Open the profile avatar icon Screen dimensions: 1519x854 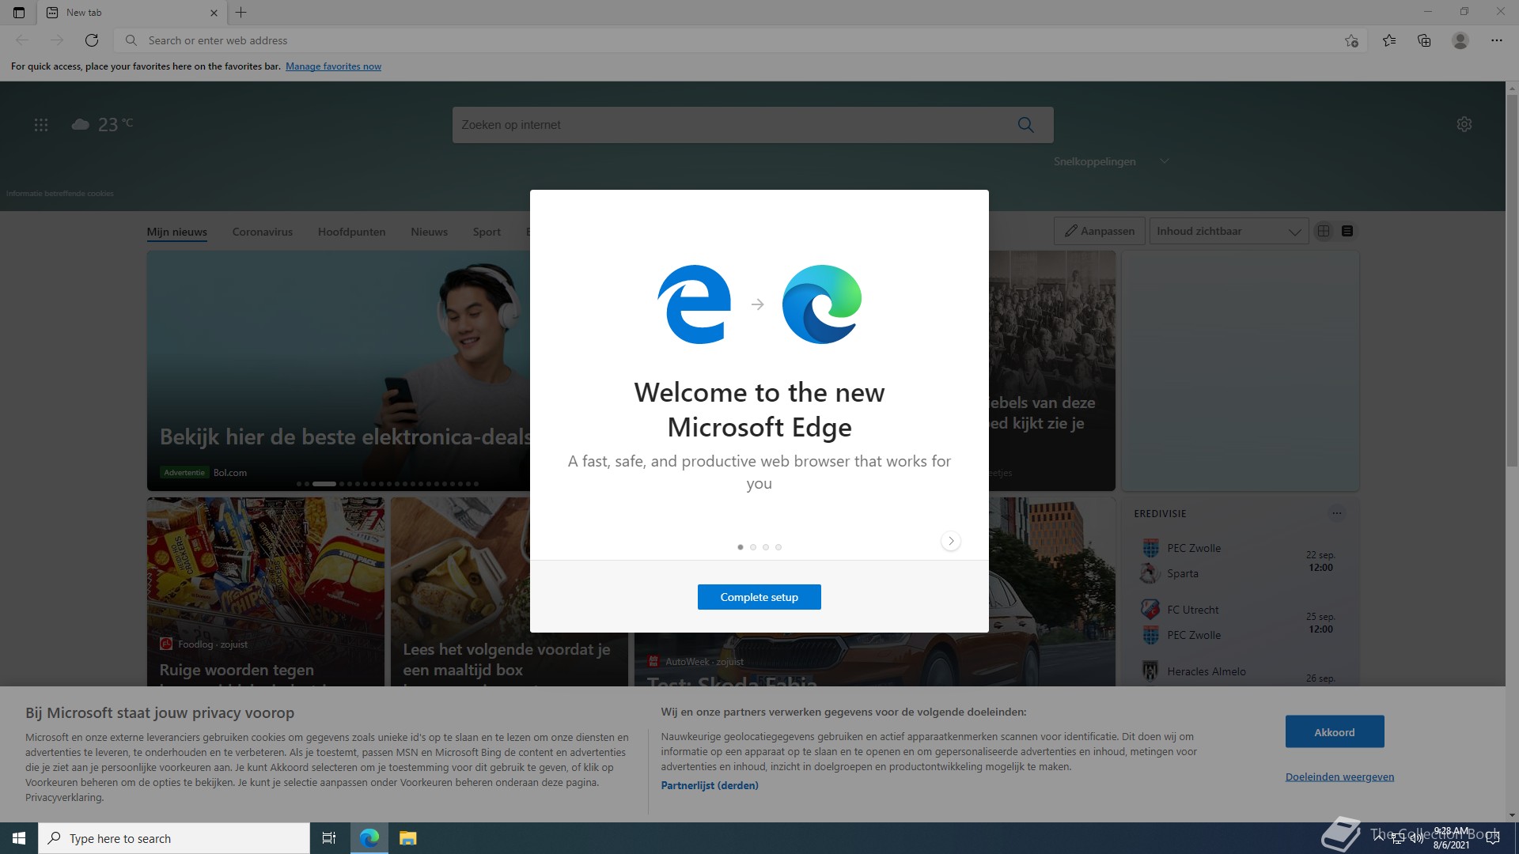1460,40
